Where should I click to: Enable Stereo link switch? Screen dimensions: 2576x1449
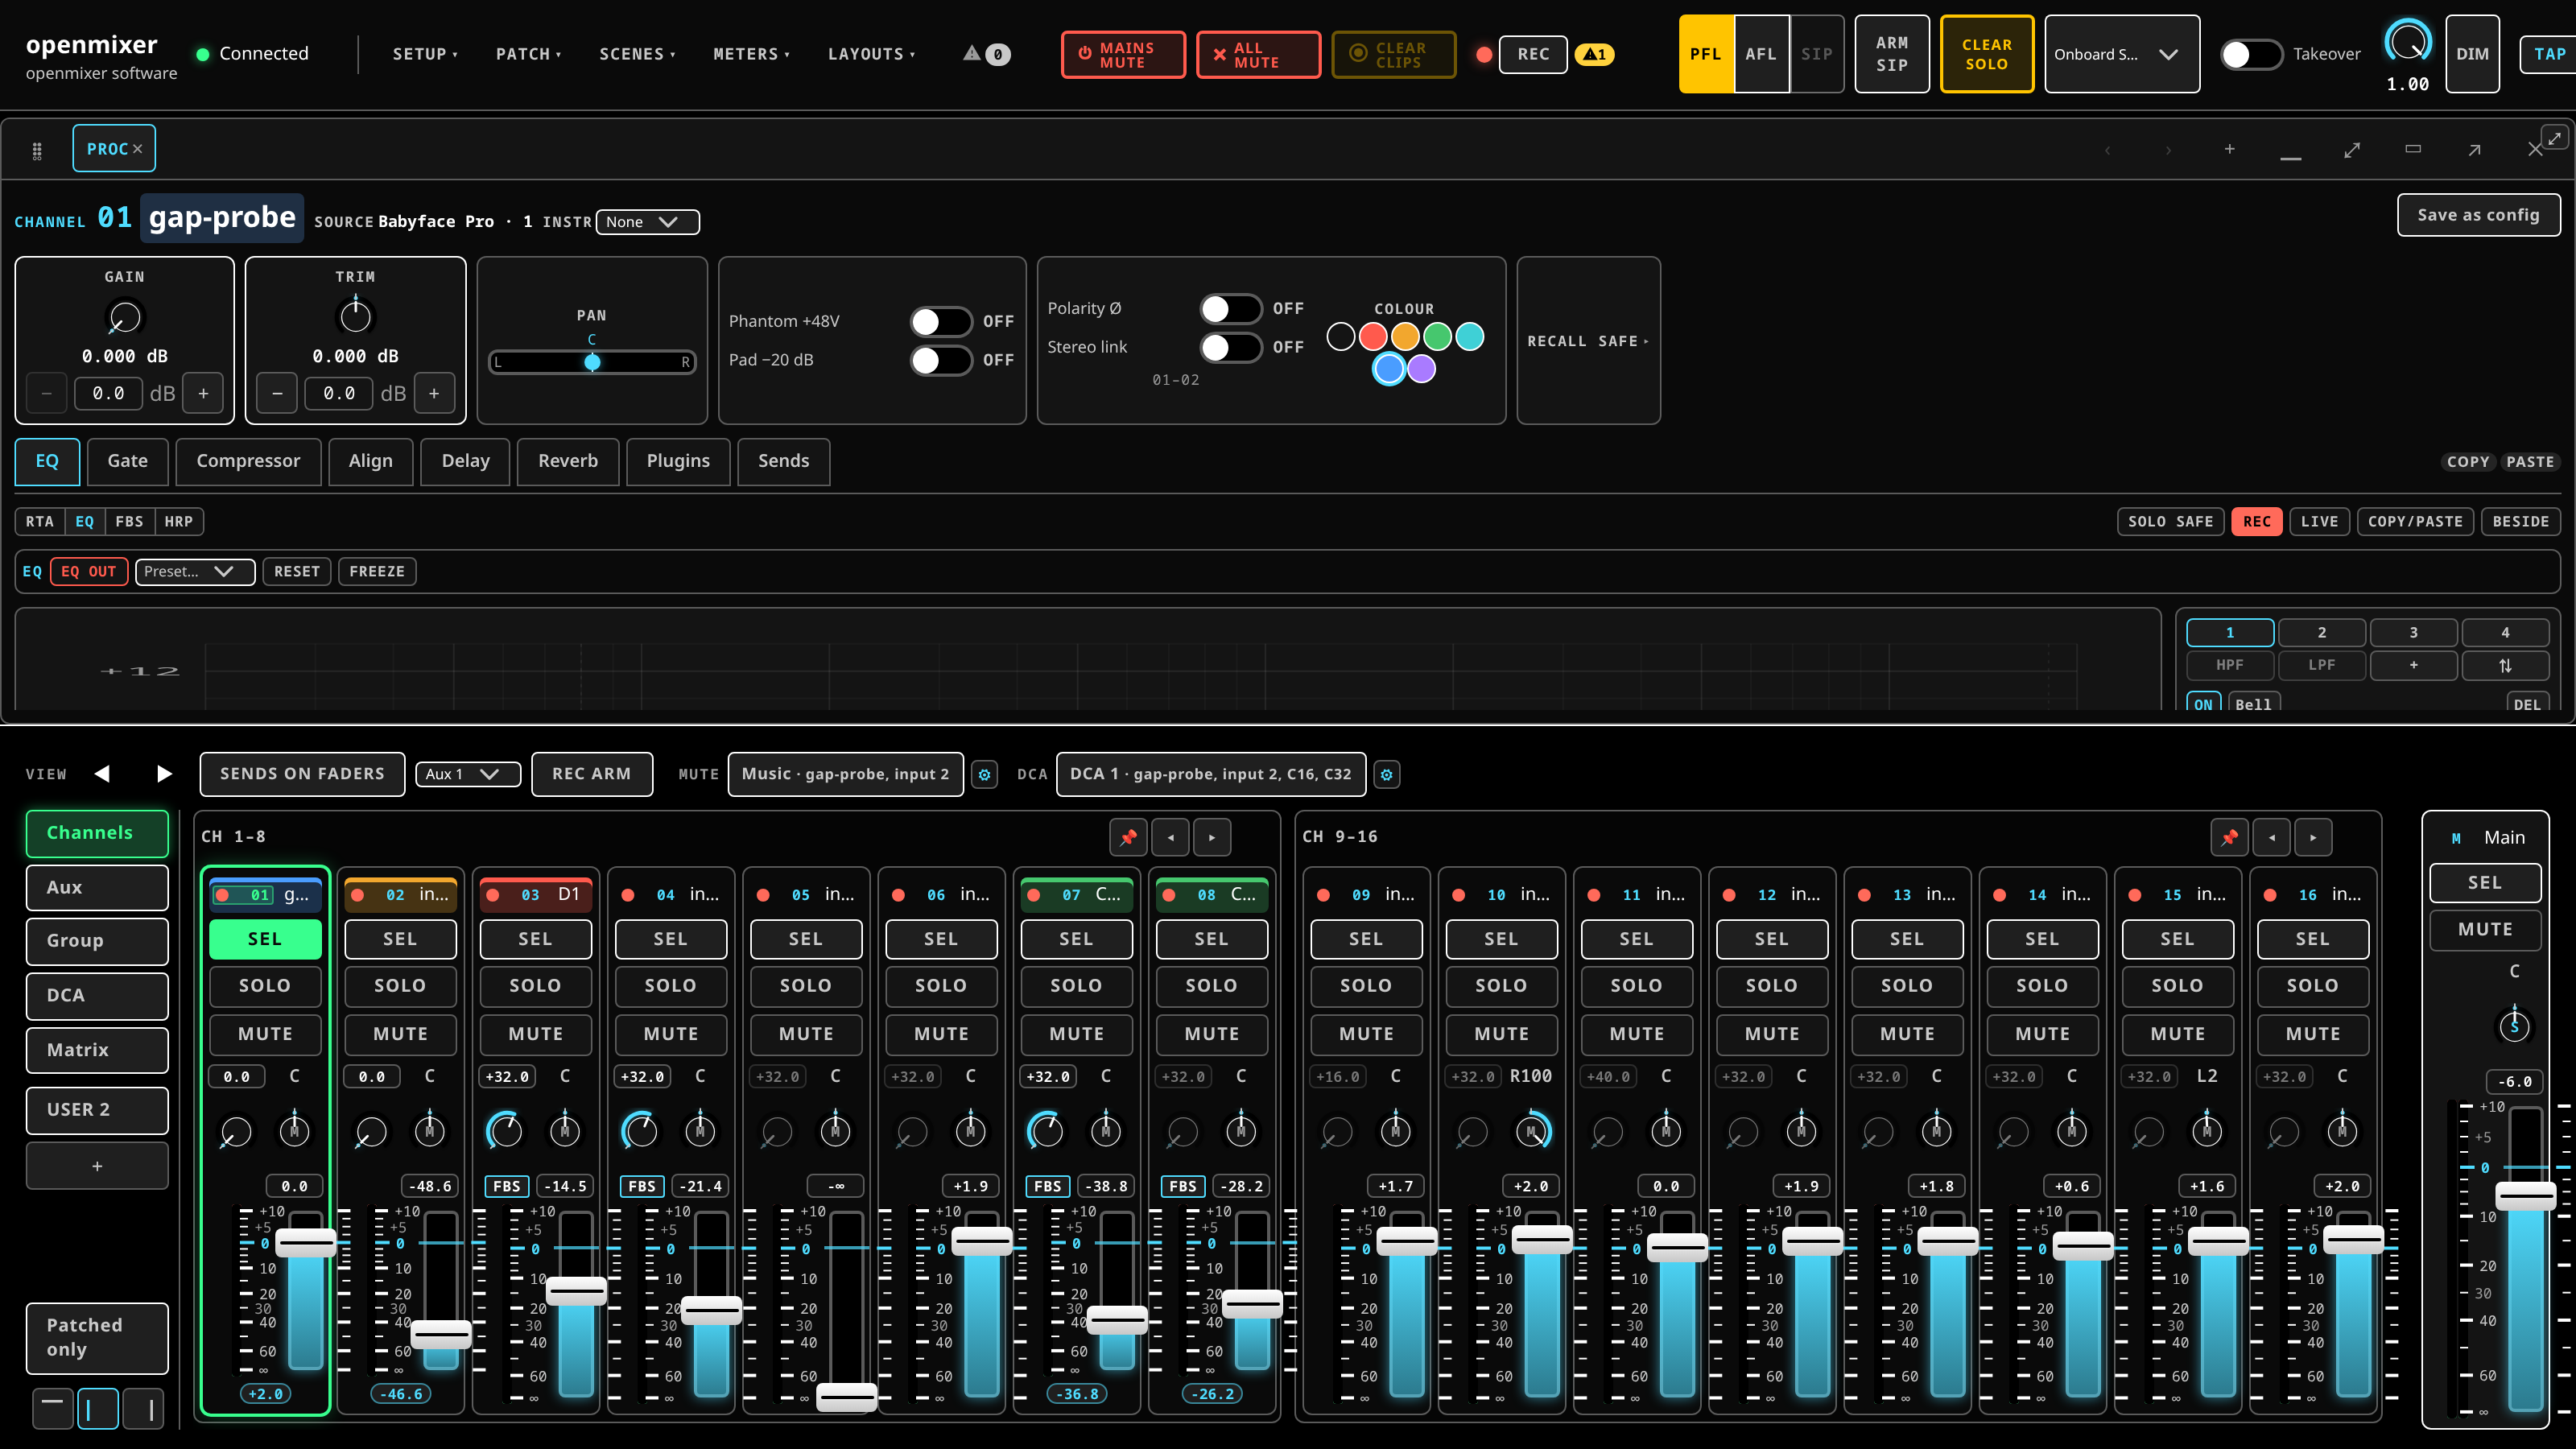click(x=1230, y=347)
